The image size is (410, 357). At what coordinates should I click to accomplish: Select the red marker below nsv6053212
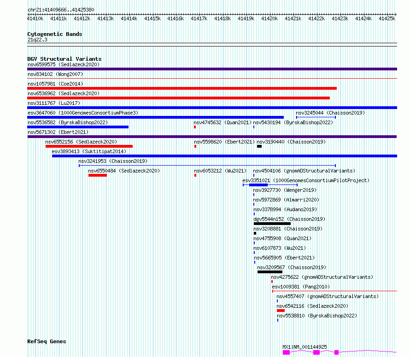tap(195, 175)
